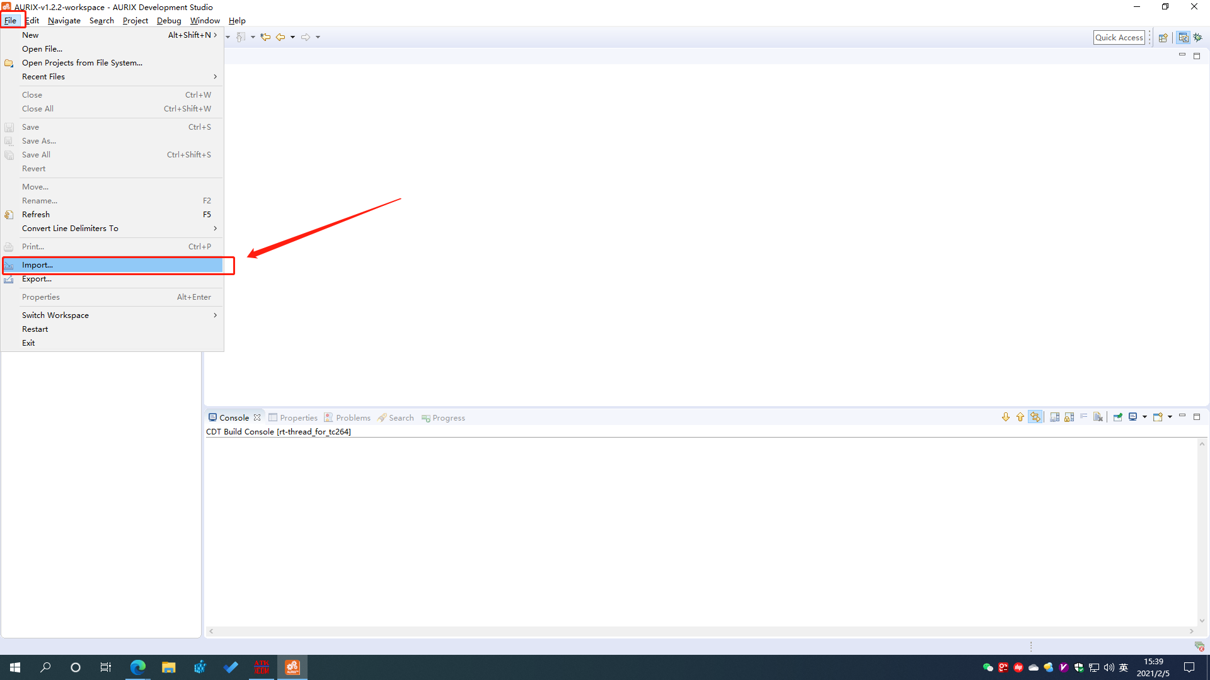The image size is (1210, 680).
Task: Click Clear Console document icon
Action: [x=1098, y=417]
